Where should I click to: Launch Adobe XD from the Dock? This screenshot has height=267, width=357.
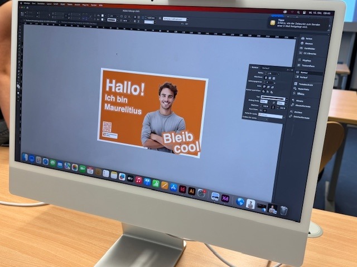[225, 199]
